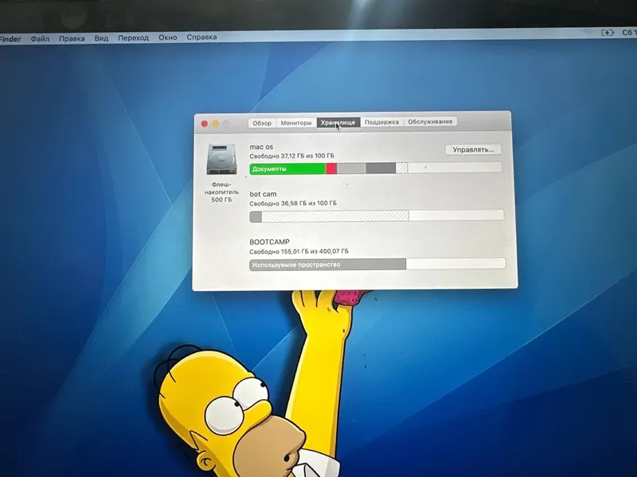Click text Свободно 36,58 ГБ из 100 ГБ

[293, 204]
